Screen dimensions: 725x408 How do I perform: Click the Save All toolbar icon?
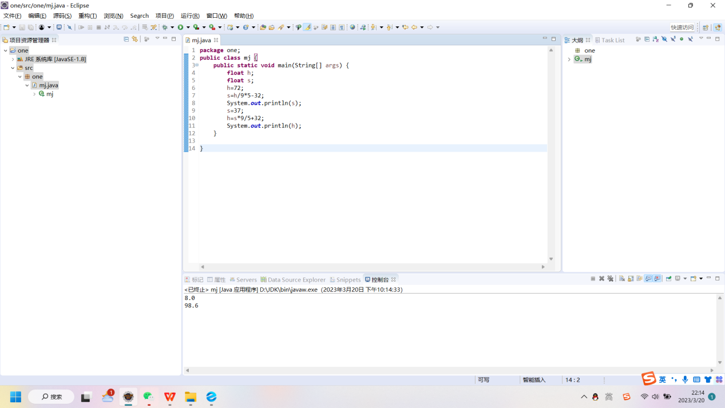(30, 27)
